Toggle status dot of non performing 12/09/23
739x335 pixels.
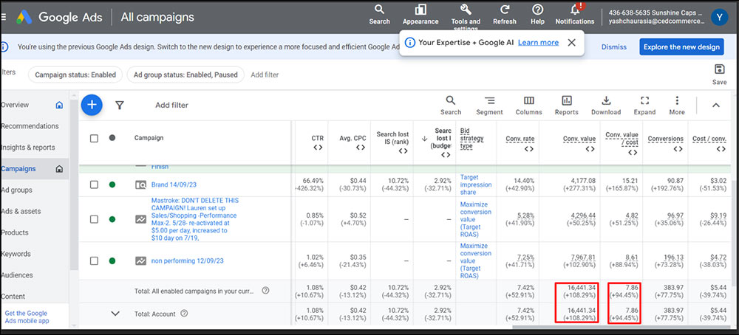pos(112,260)
